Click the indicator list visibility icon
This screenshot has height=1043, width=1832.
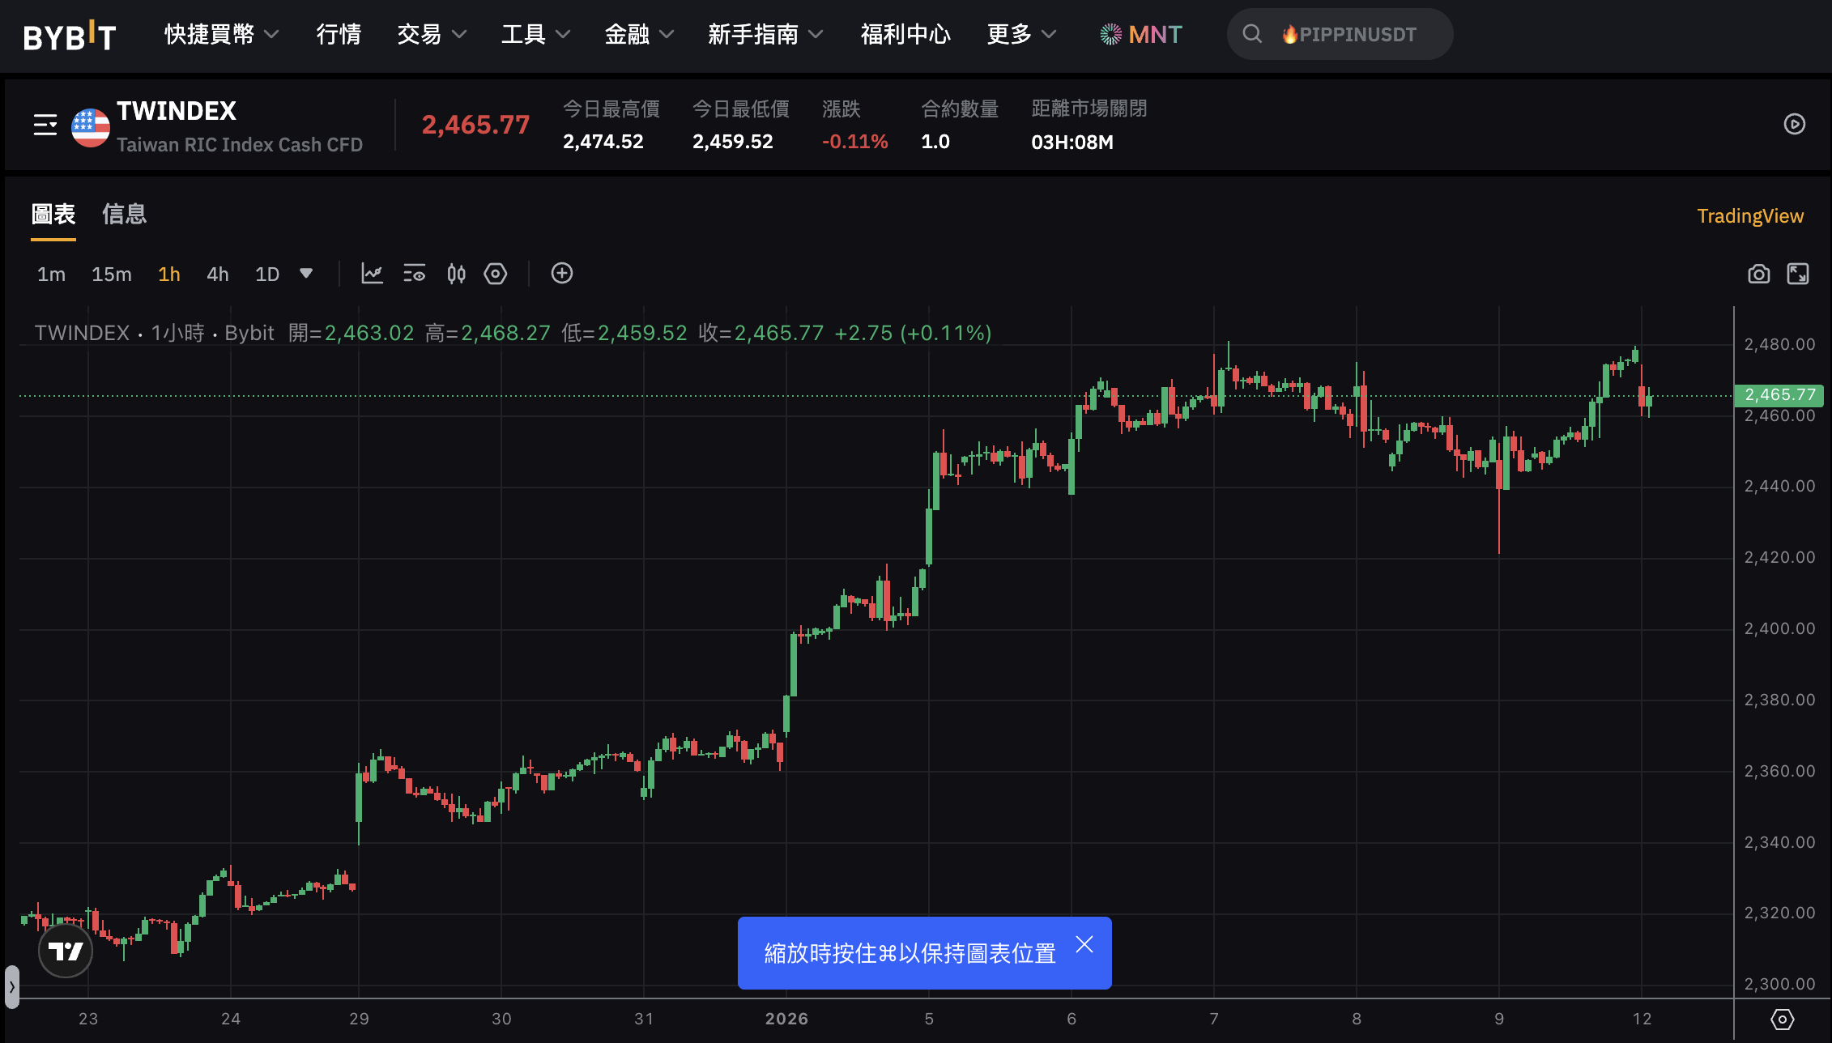(x=414, y=274)
